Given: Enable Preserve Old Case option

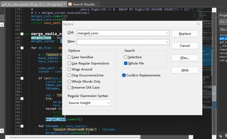Looking at the screenshot, I should pyautogui.click(x=69, y=88).
